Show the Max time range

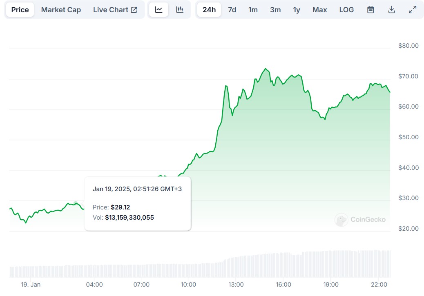pos(319,10)
